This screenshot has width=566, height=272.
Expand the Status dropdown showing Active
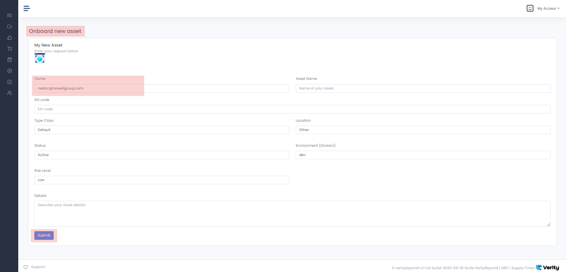point(161,155)
